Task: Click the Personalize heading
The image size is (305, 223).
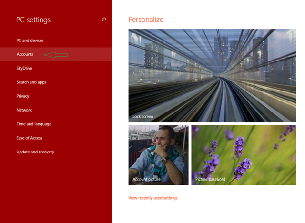Action: [146, 20]
